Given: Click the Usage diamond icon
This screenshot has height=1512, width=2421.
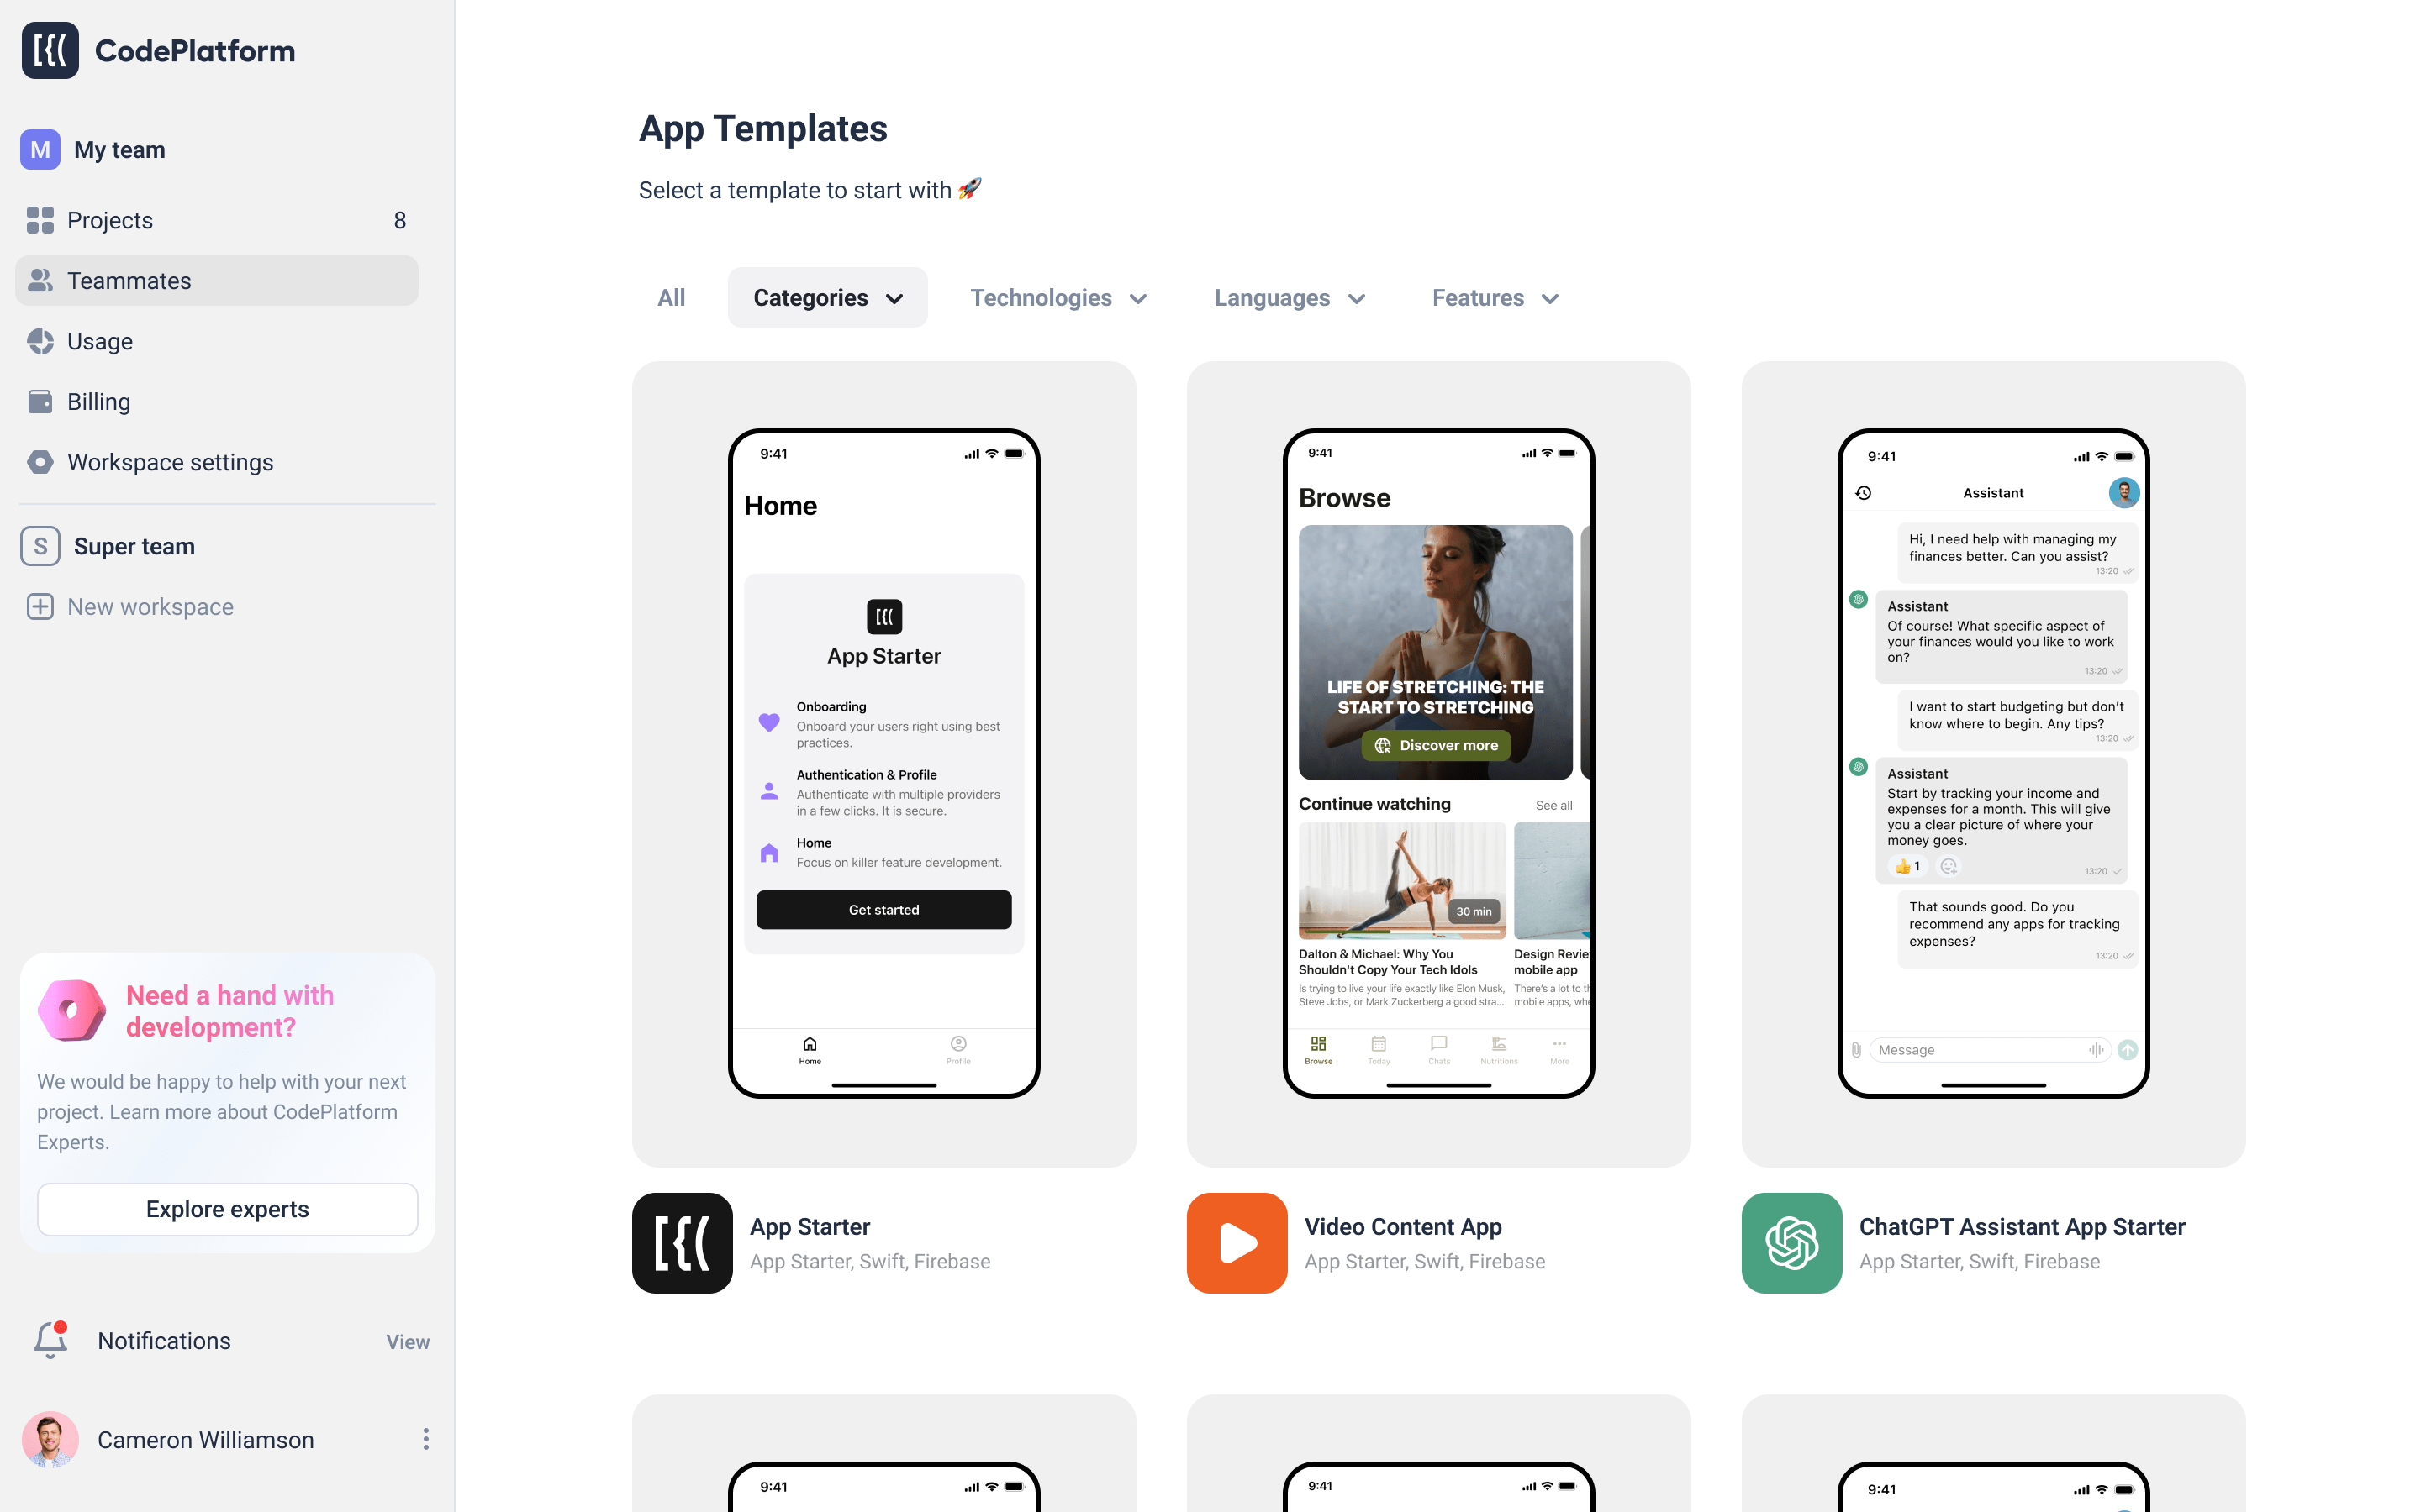Looking at the screenshot, I should (39, 341).
